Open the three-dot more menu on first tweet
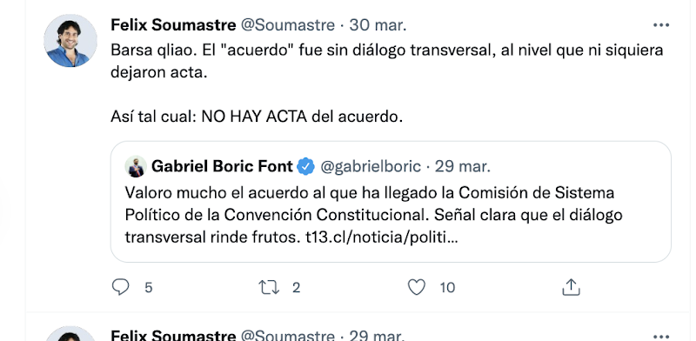696x341 pixels. 661,25
